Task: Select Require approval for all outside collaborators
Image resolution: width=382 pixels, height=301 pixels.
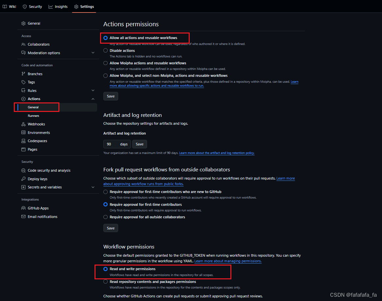Action: point(105,217)
